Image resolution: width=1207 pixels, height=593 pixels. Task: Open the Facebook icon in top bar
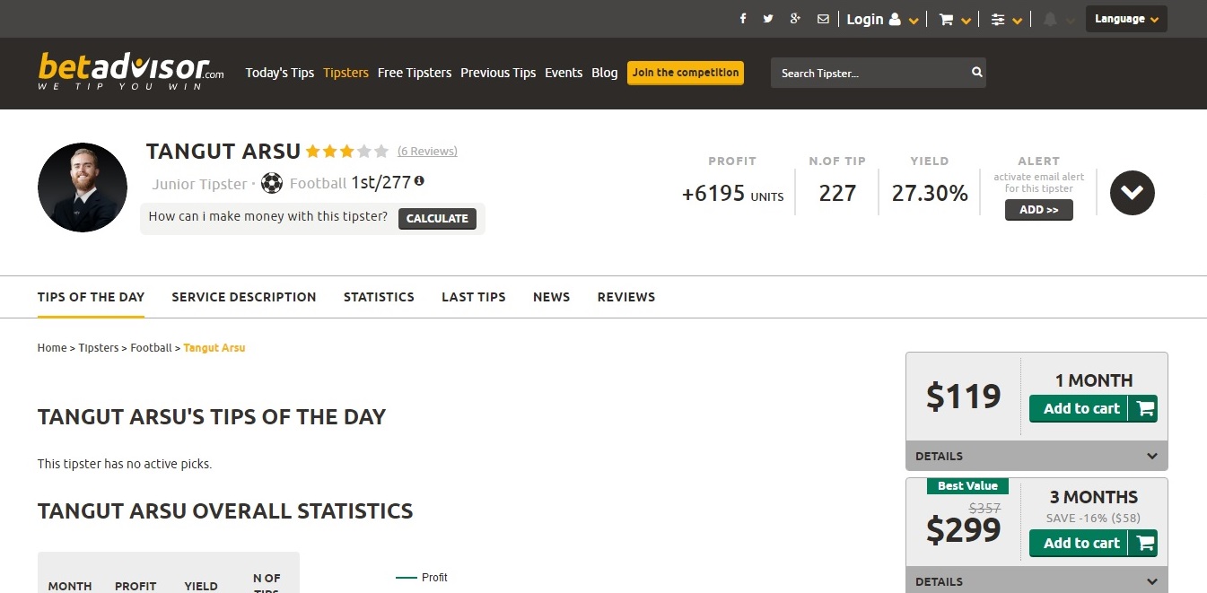pyautogui.click(x=743, y=19)
